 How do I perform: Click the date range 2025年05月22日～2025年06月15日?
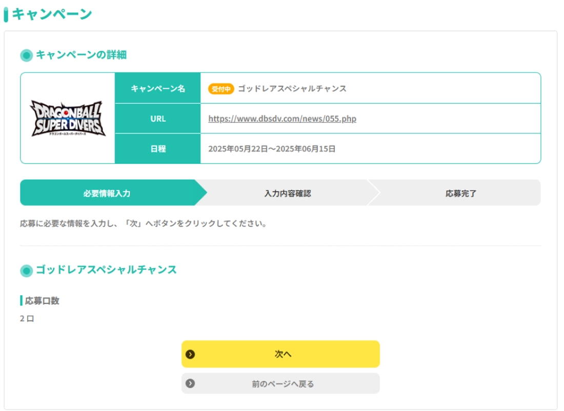tap(272, 149)
